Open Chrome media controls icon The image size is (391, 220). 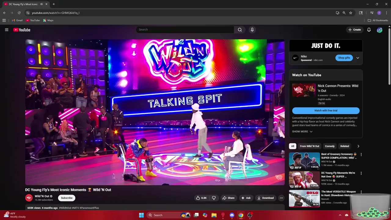pyautogui.click(x=372, y=13)
